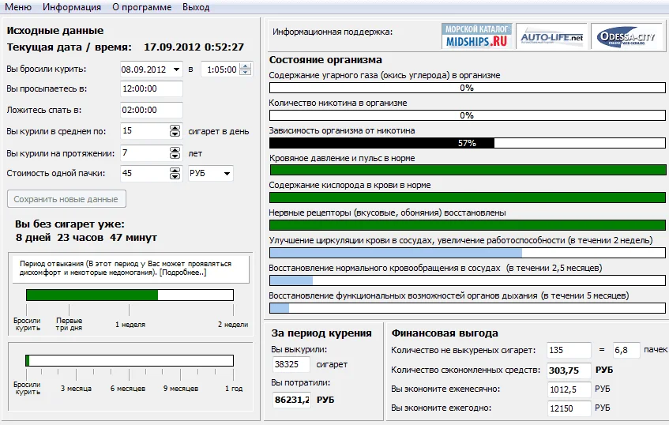Image resolution: width=669 pixels, height=425 pixels.
Task: Click the cigarettes per day field
Action: (x=145, y=131)
